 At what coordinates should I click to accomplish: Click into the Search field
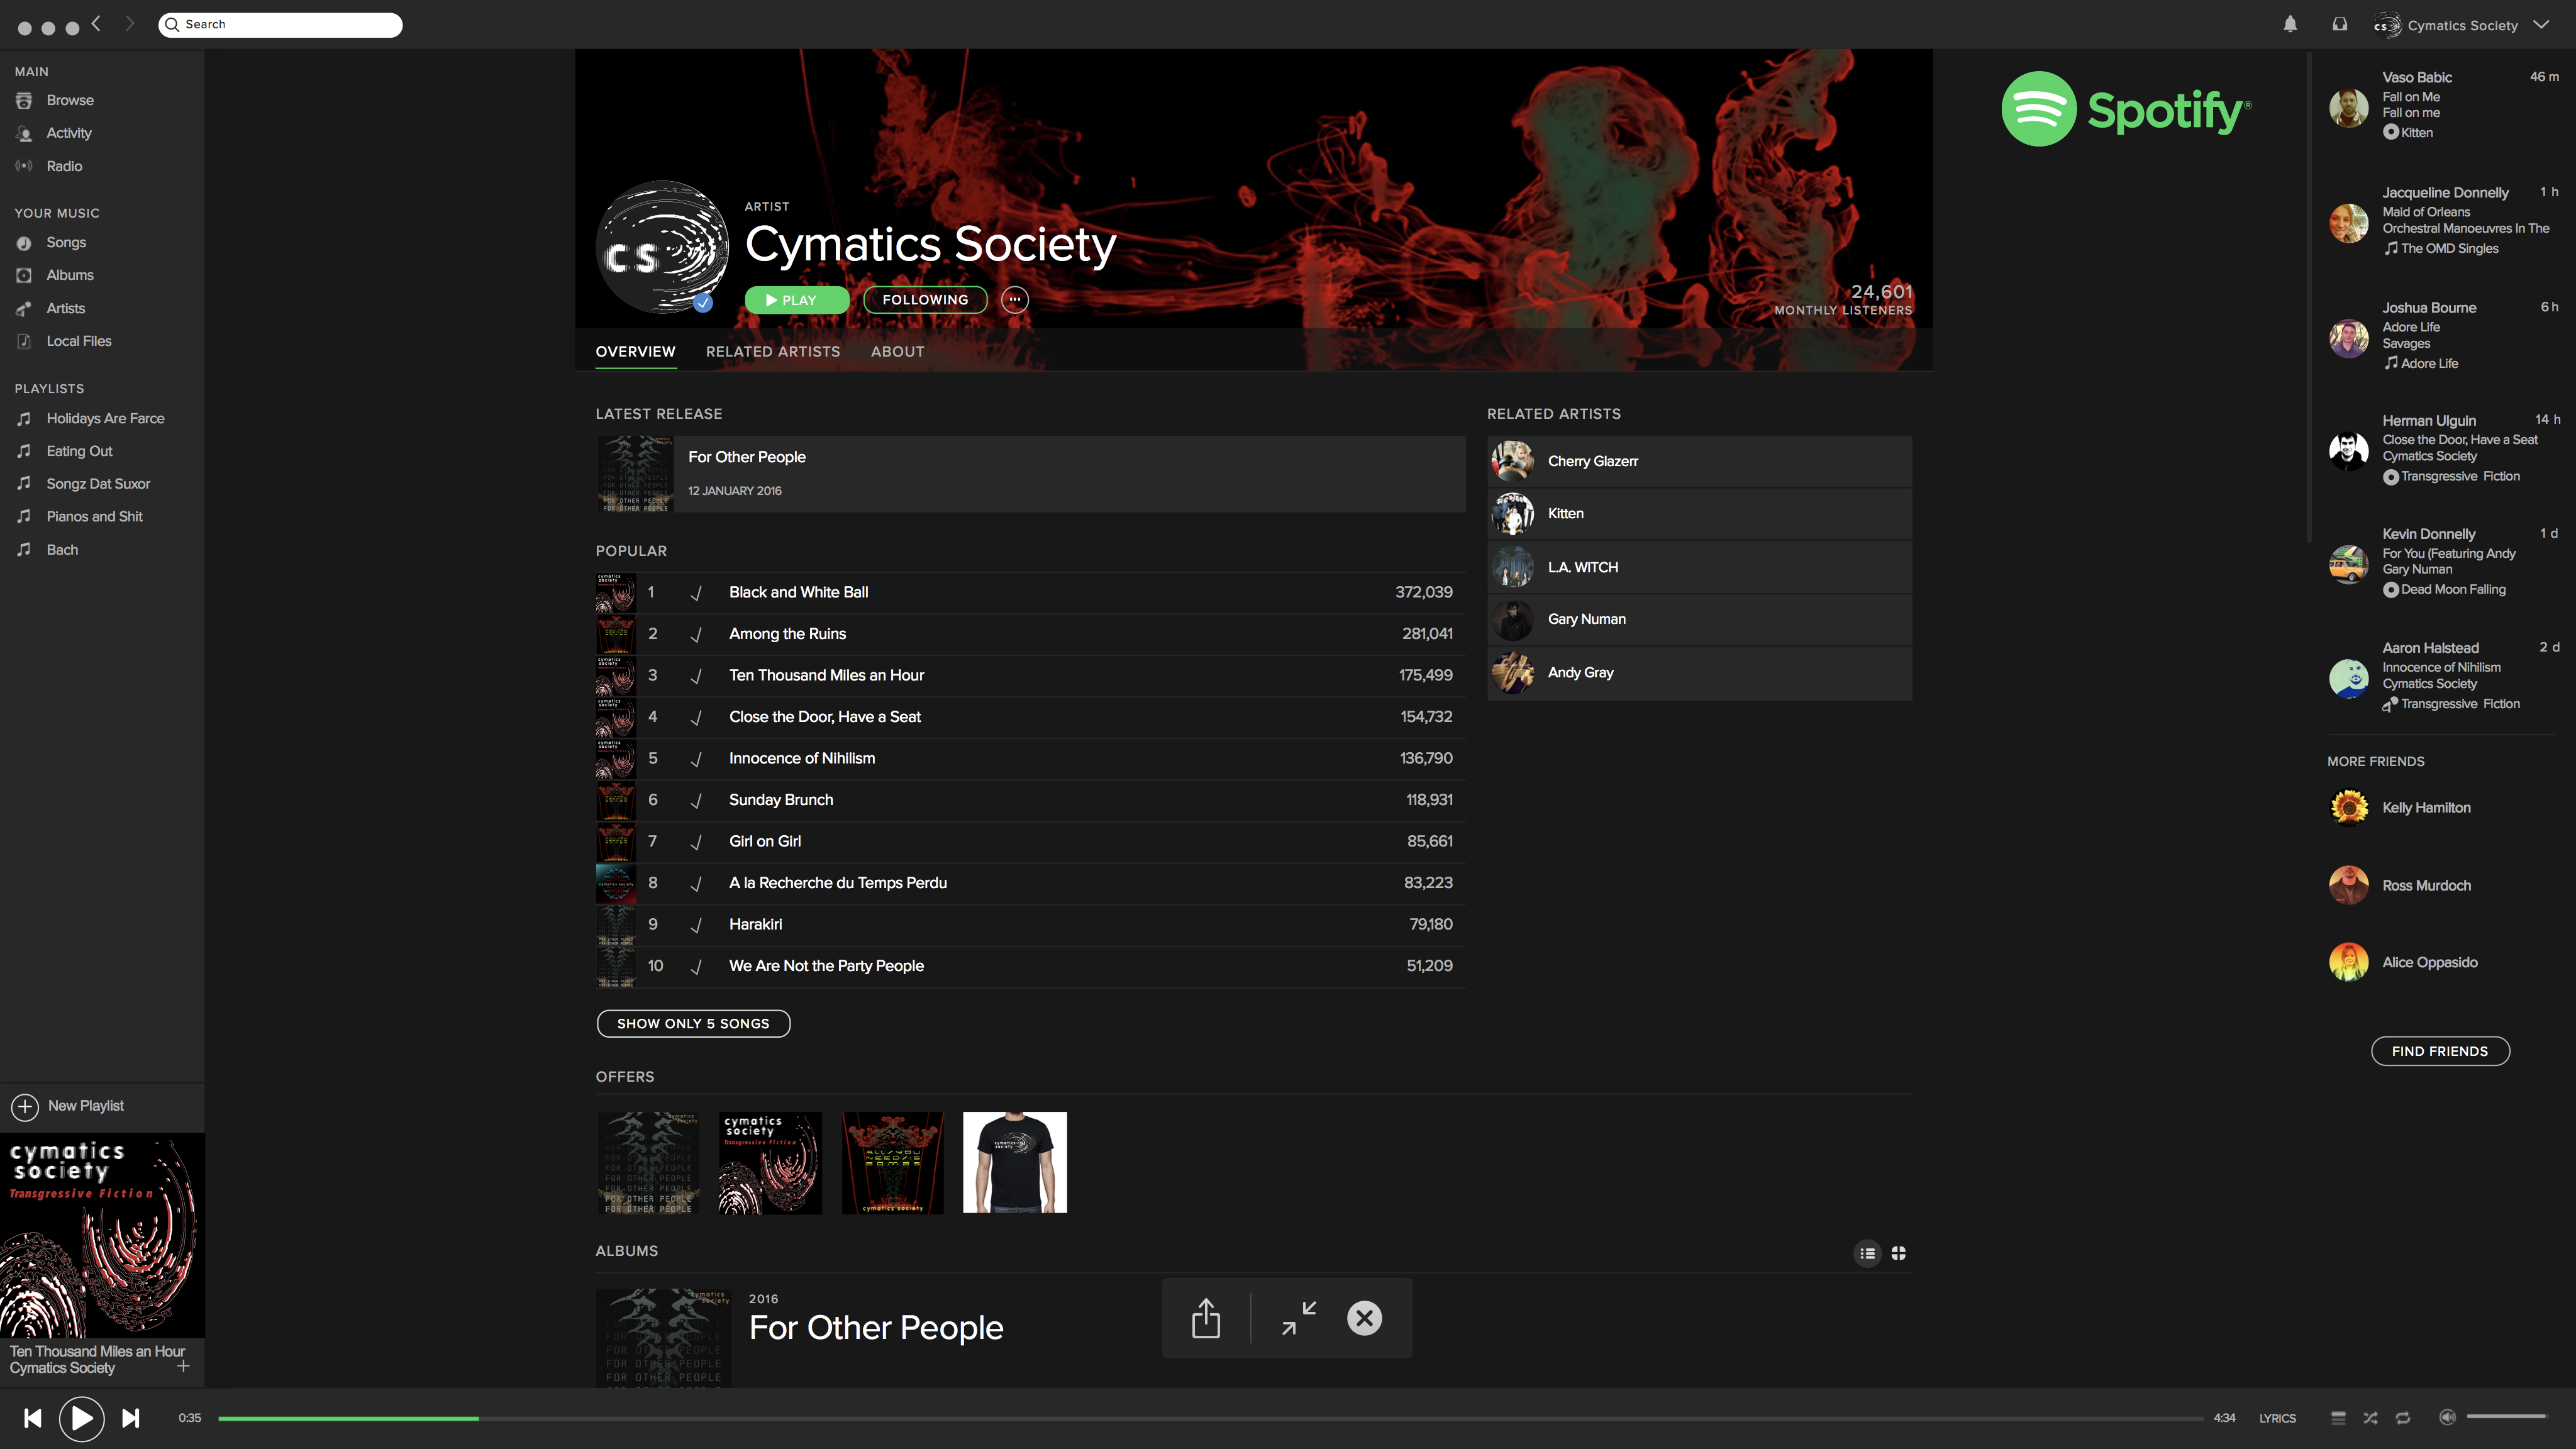(280, 24)
